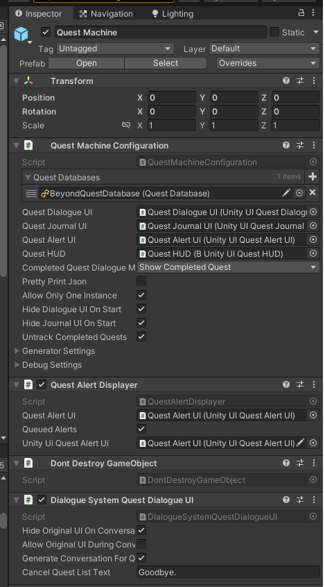Toggle Hide Journal UI On Start
This screenshot has width=325, height=587.
[141, 323]
